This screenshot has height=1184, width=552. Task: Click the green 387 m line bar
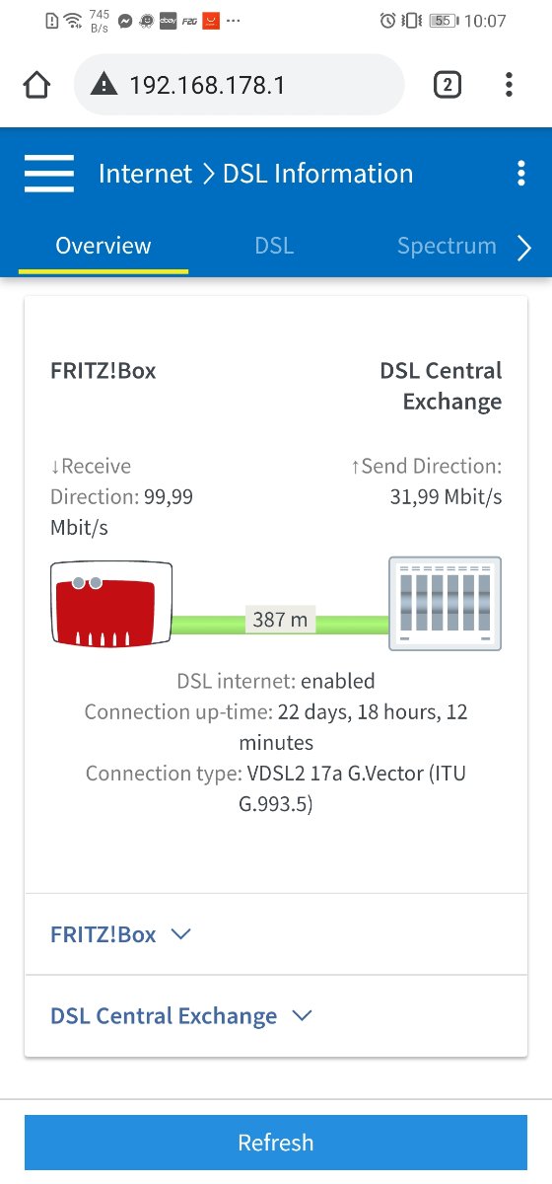point(281,624)
